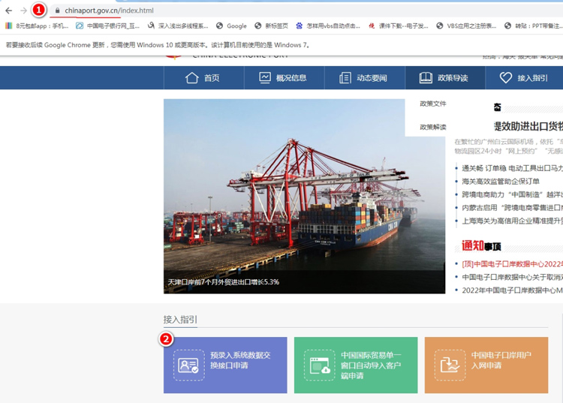This screenshot has width=563, height=403.
Task: Select 政策解读 from the dropdown submenu
Action: pyautogui.click(x=433, y=127)
